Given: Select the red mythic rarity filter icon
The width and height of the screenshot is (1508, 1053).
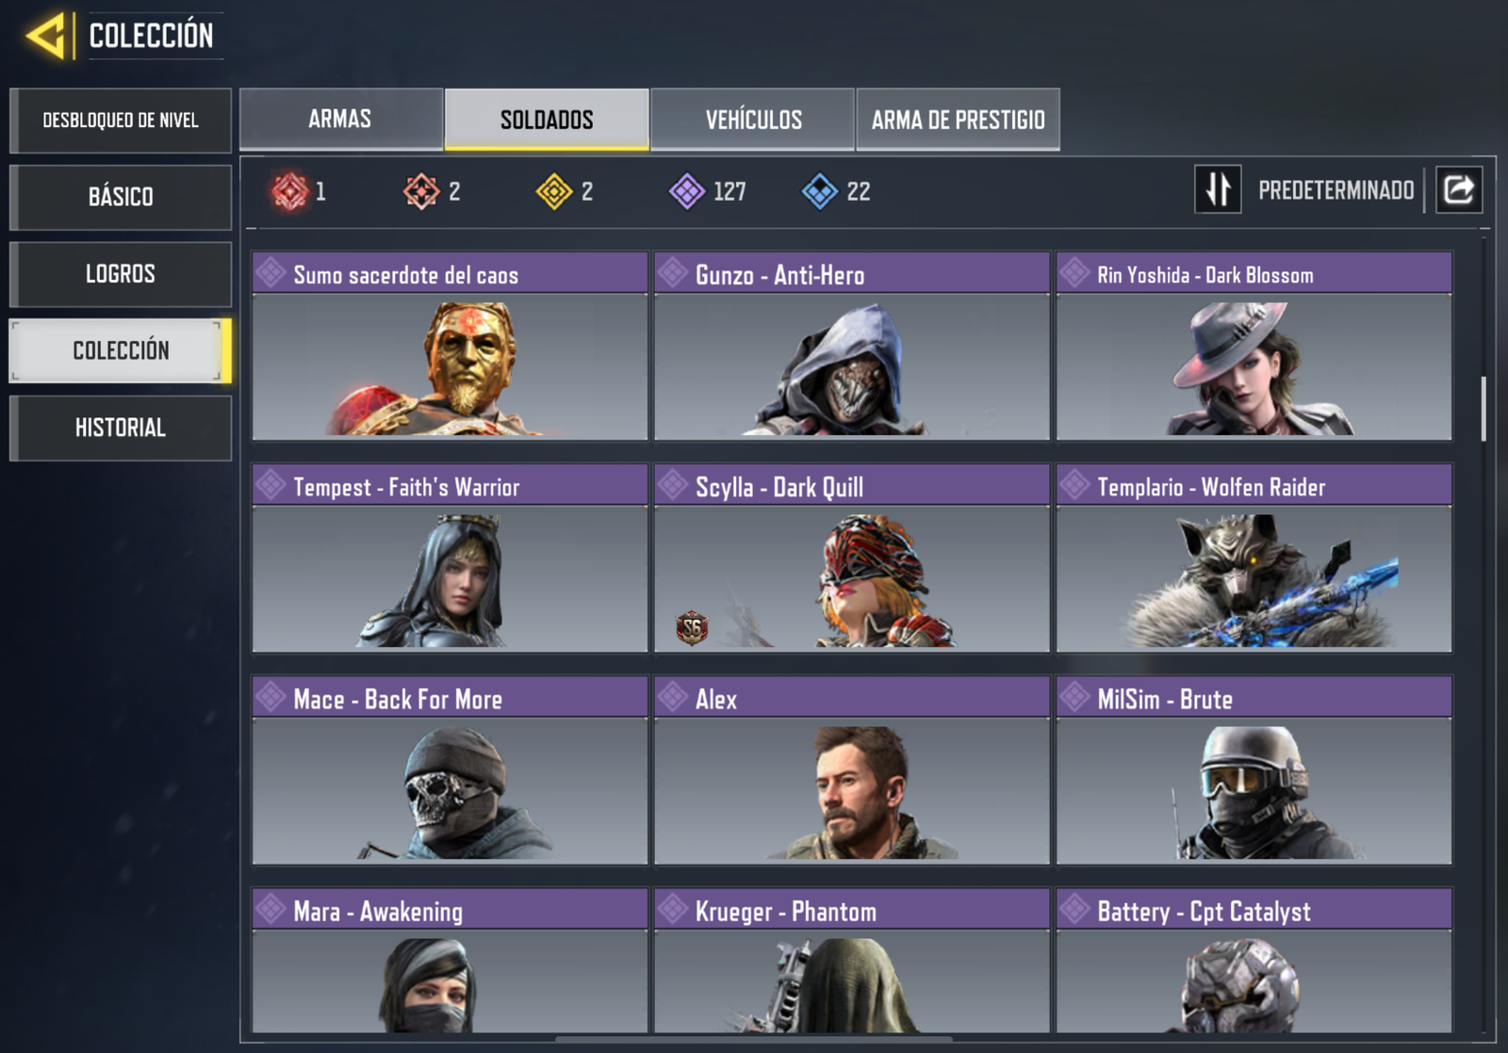Looking at the screenshot, I should point(290,191).
